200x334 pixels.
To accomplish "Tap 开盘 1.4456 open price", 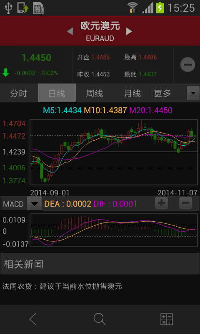I will click(93, 57).
